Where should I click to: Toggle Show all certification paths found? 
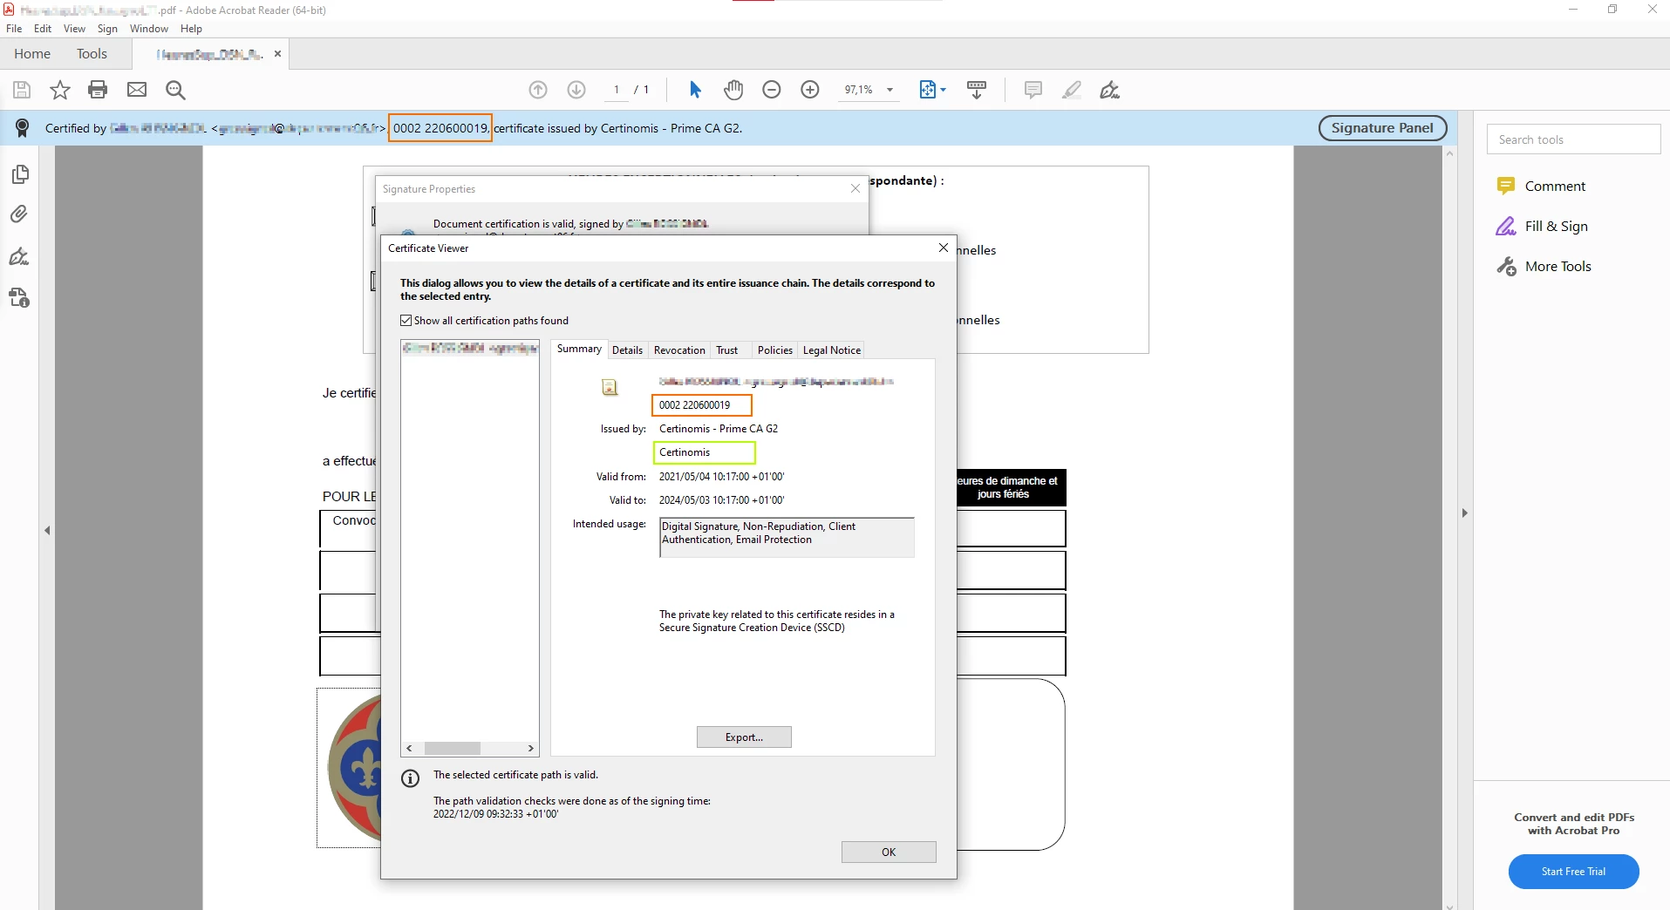click(x=406, y=321)
